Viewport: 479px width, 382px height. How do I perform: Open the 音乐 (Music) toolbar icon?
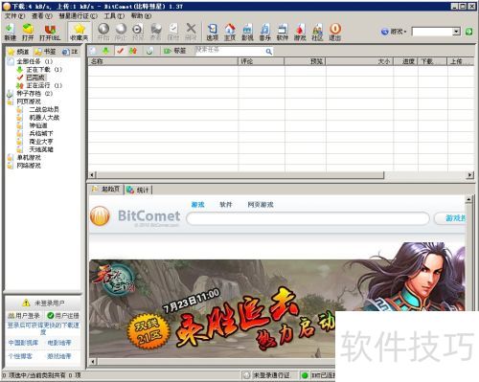pyautogui.click(x=264, y=32)
